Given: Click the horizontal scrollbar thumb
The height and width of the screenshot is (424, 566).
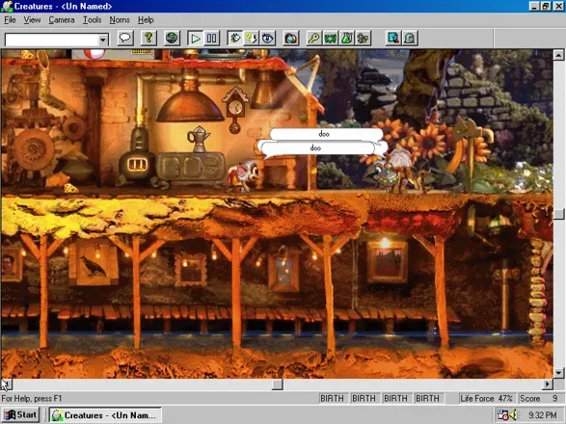Looking at the screenshot, I should [278, 384].
